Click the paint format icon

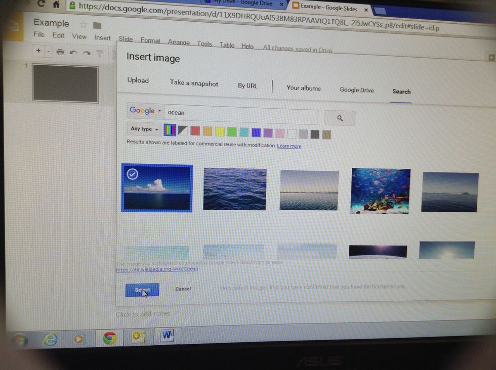point(100,54)
